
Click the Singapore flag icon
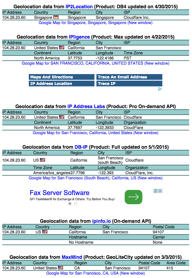56,17
